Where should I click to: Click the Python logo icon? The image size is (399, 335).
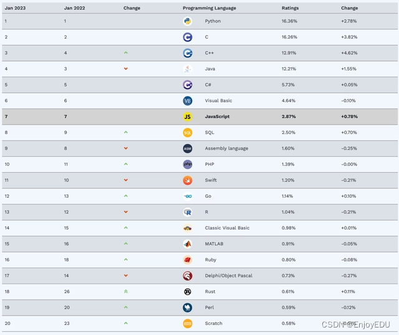(x=188, y=21)
